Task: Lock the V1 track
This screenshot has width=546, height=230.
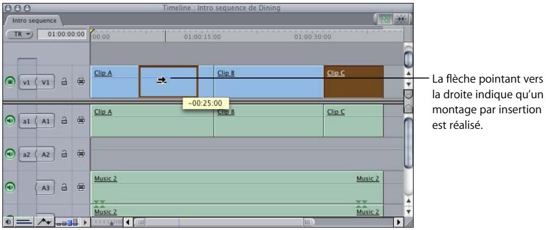Action: [64, 82]
